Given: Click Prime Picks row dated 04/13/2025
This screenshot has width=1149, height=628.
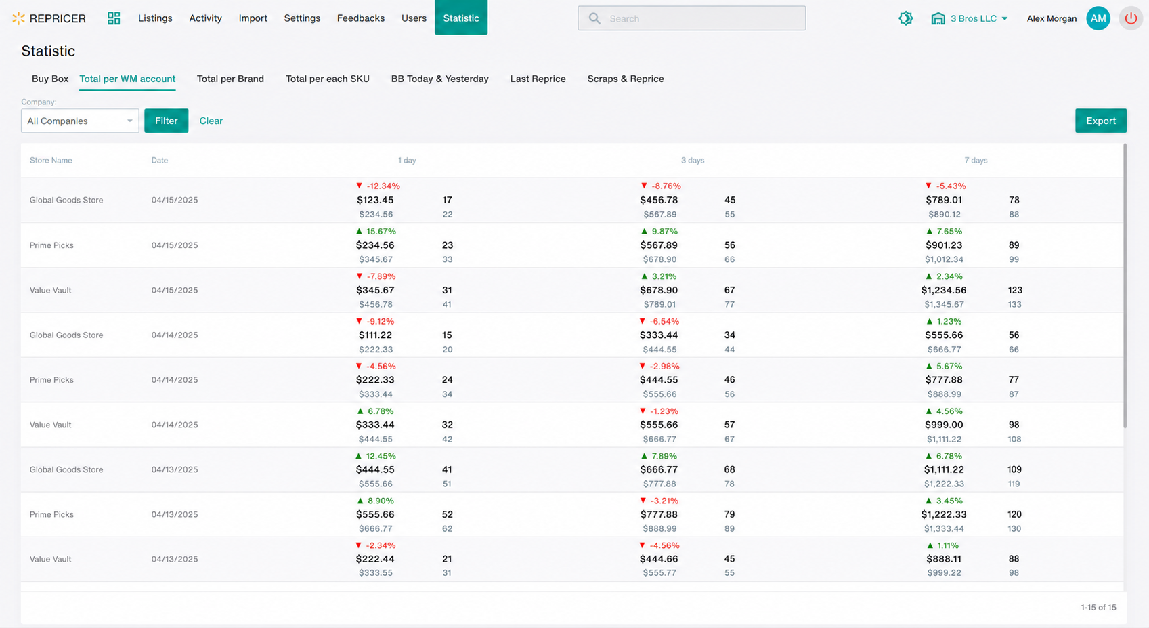Looking at the screenshot, I should (x=572, y=514).
